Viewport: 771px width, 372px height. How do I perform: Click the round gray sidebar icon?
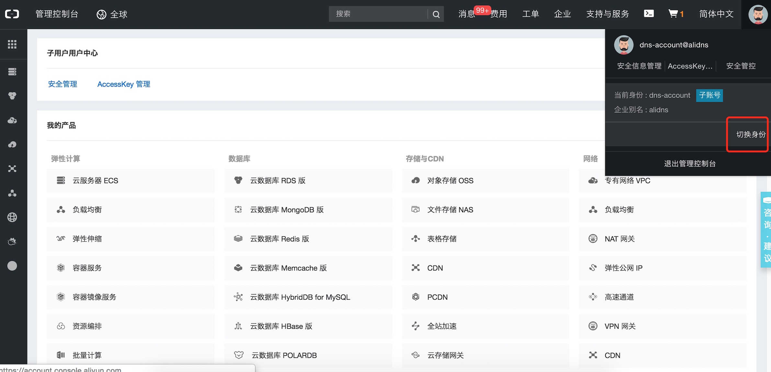[12, 266]
